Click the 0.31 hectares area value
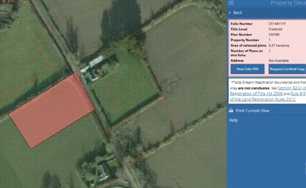The width and height of the screenshot is (306, 188). 279,46
